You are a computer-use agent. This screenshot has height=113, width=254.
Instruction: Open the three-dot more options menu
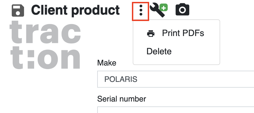(141, 10)
